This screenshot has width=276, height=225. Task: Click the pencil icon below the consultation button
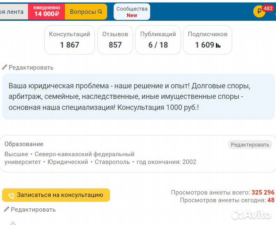[x=7, y=209]
